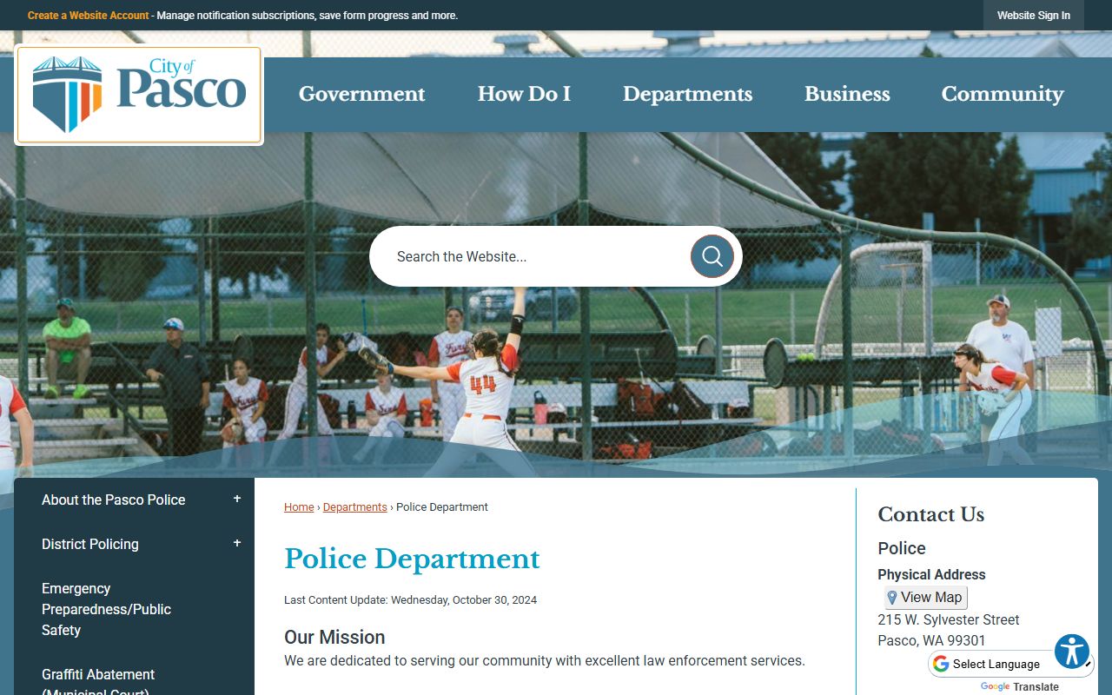Viewport: 1112px width, 695px height.
Task: Click the Last Content Update date text
Action: point(410,600)
